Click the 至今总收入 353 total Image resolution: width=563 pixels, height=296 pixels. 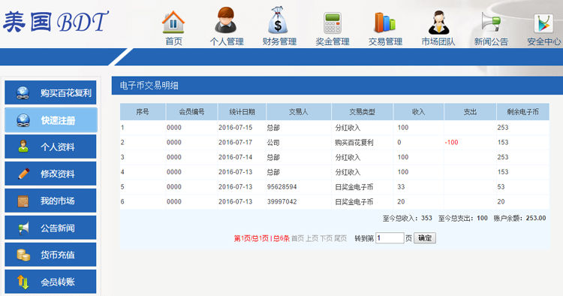(x=407, y=218)
